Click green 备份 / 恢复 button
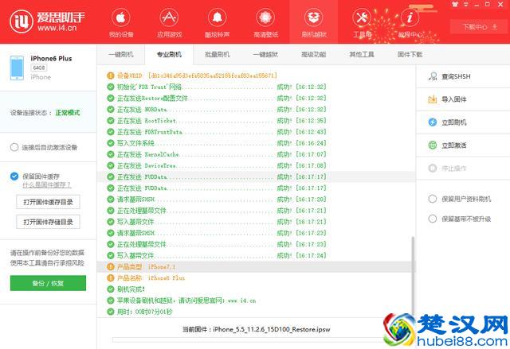This screenshot has width=510, height=349. tap(48, 283)
